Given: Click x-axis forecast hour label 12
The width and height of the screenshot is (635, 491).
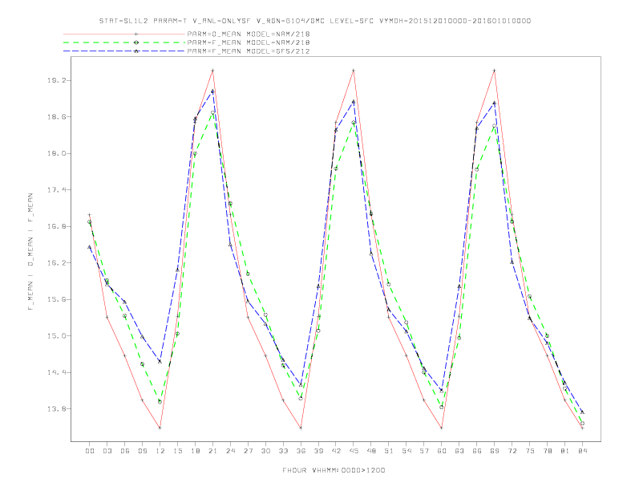Looking at the screenshot, I should tap(160, 451).
